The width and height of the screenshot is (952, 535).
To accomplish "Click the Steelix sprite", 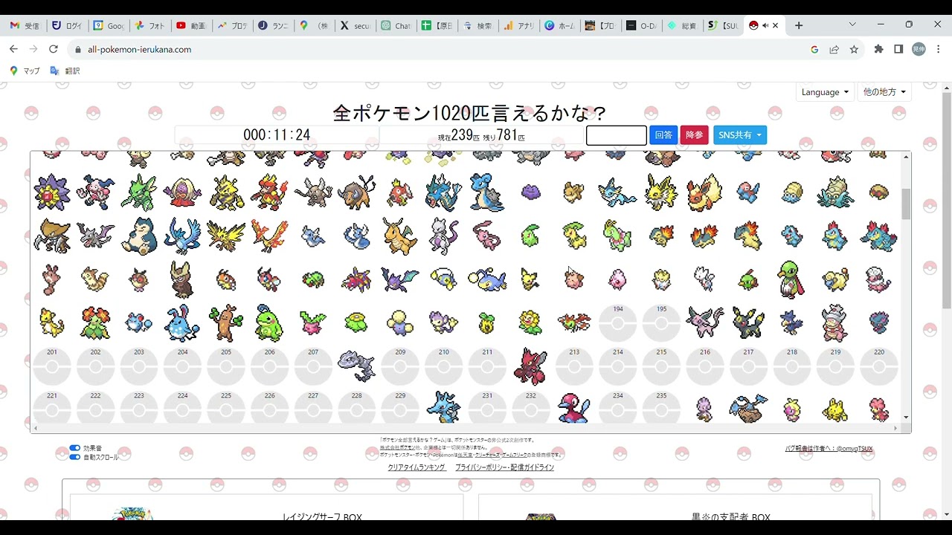I will [x=356, y=366].
